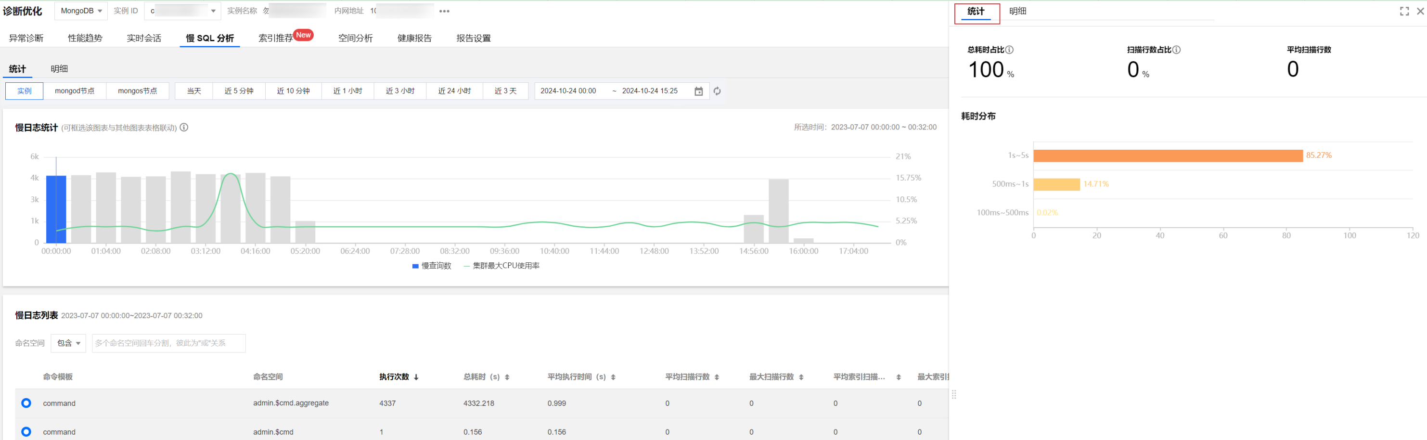Click info icon beside 总耗时占比
This screenshot has height=440, width=1427.
(x=1009, y=50)
